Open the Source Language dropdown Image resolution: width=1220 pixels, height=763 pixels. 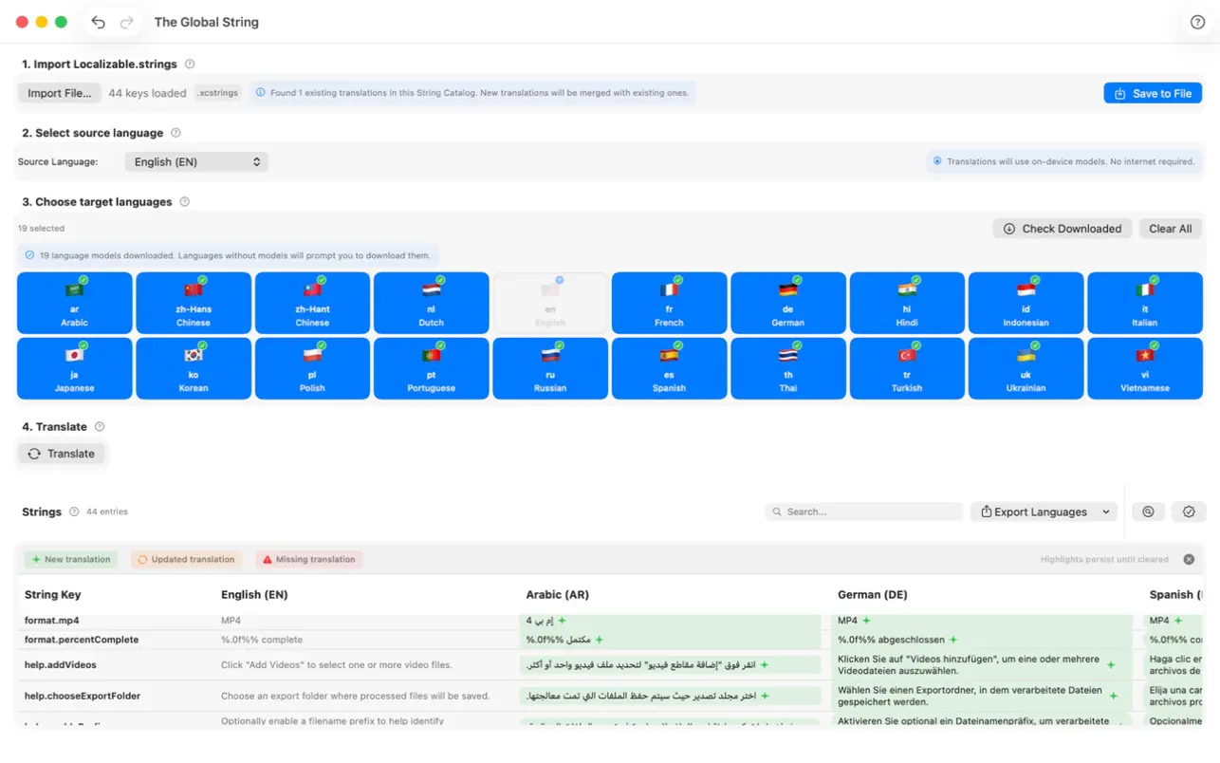point(196,162)
